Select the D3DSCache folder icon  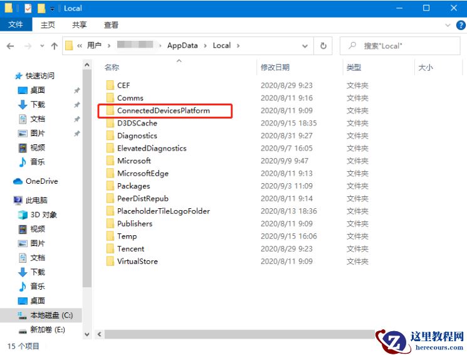(110, 123)
